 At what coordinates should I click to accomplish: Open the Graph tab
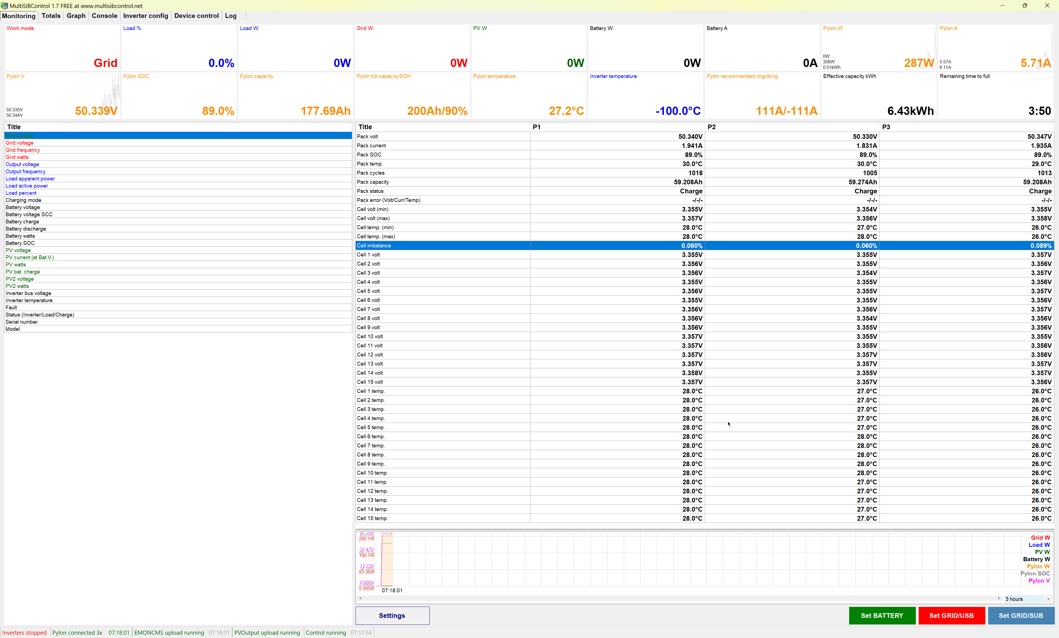pyautogui.click(x=76, y=16)
